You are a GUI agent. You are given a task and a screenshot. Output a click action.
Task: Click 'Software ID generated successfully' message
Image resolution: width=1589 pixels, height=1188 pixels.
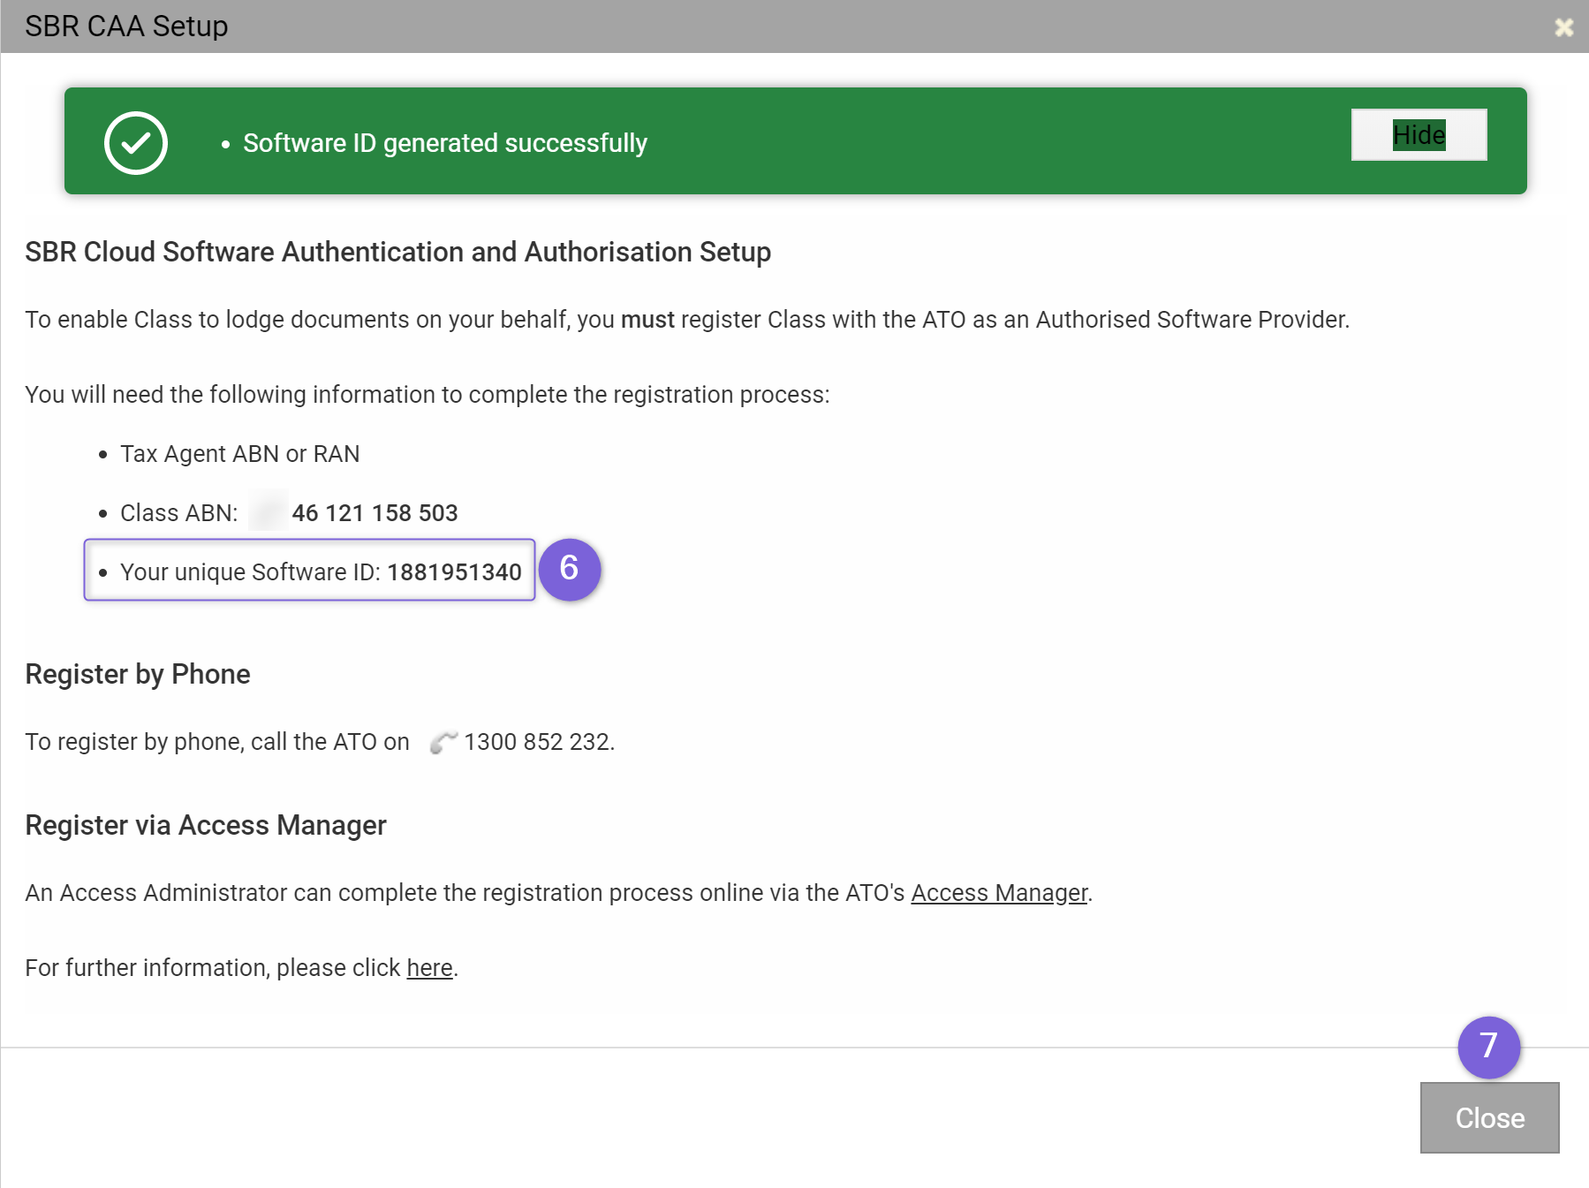445,143
